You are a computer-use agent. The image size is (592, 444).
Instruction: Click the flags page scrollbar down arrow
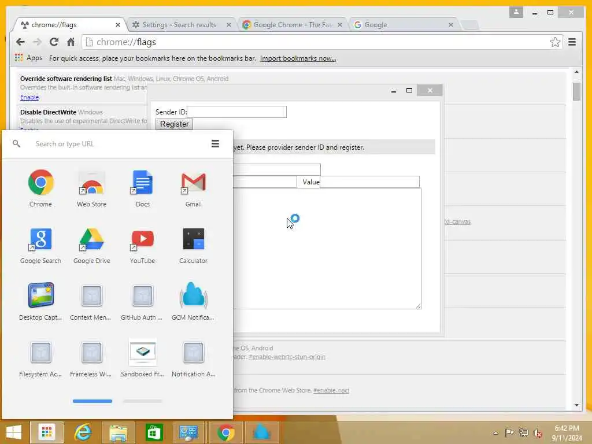pyautogui.click(x=576, y=405)
